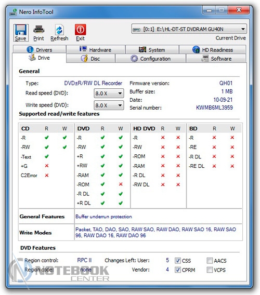Click the Changes Left user value 5

click(x=167, y=260)
